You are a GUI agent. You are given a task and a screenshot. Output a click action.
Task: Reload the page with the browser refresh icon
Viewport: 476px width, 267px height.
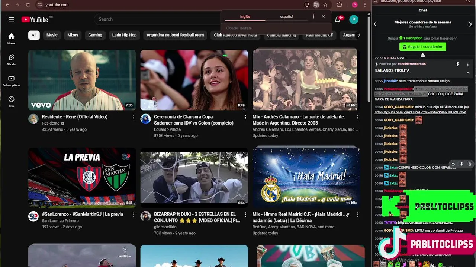[28, 5]
